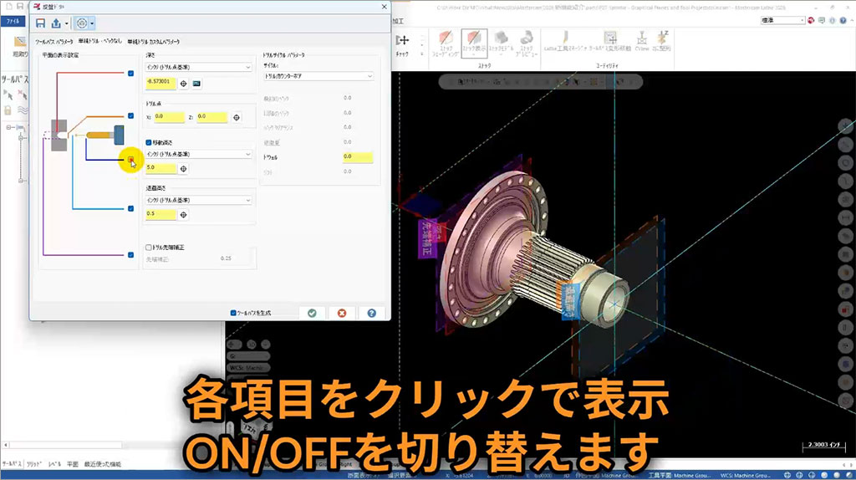This screenshot has height=480, width=856.
Task: Click the ストックモデル ribbon icon
Action: [502, 42]
